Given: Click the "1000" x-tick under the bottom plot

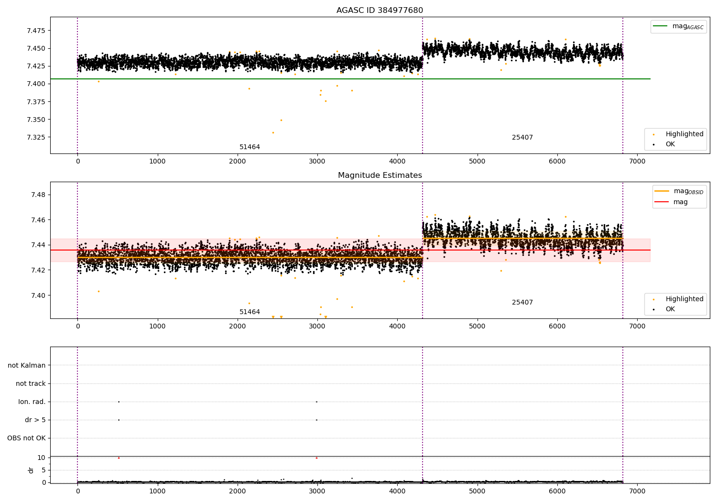Looking at the screenshot, I should (157, 491).
